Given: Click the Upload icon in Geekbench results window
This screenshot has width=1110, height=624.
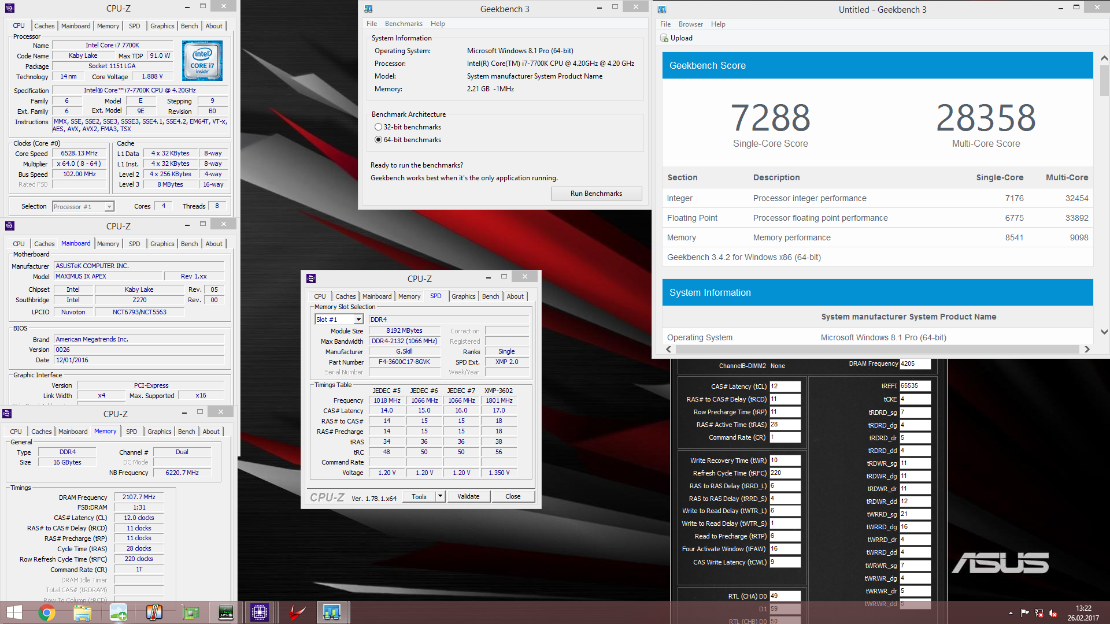Looking at the screenshot, I should click(664, 38).
